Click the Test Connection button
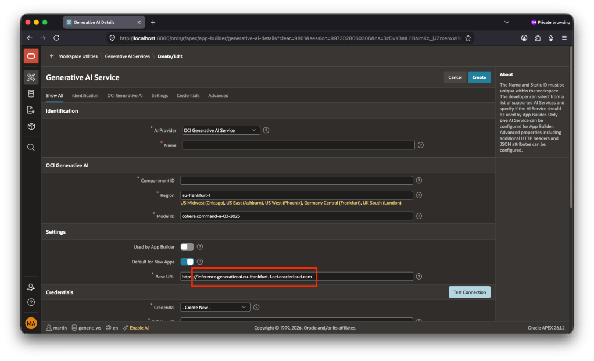 [470, 292]
